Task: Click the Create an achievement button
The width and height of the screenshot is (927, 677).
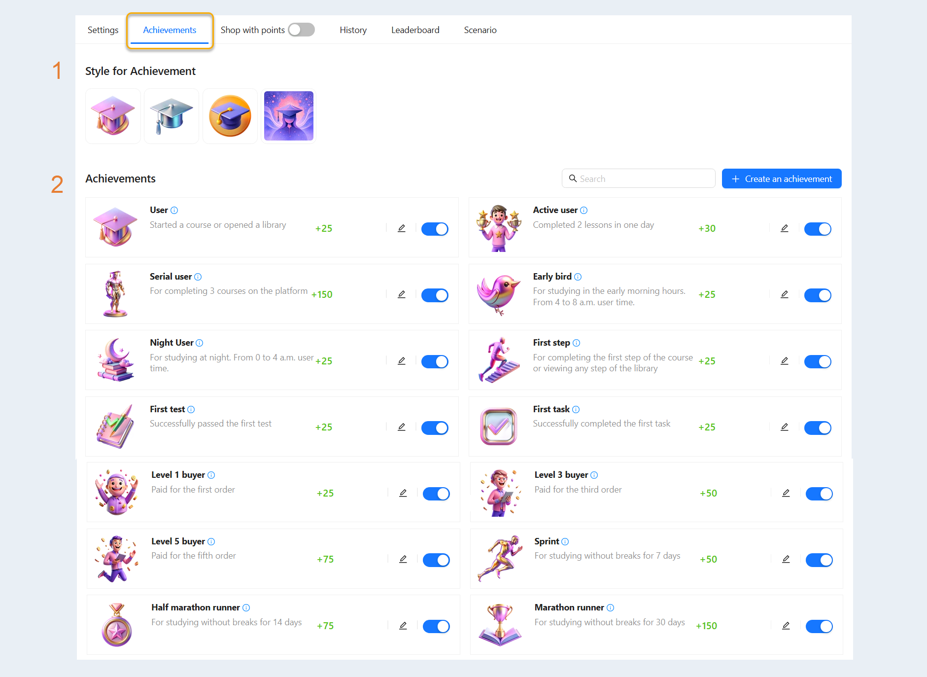Action: [782, 178]
